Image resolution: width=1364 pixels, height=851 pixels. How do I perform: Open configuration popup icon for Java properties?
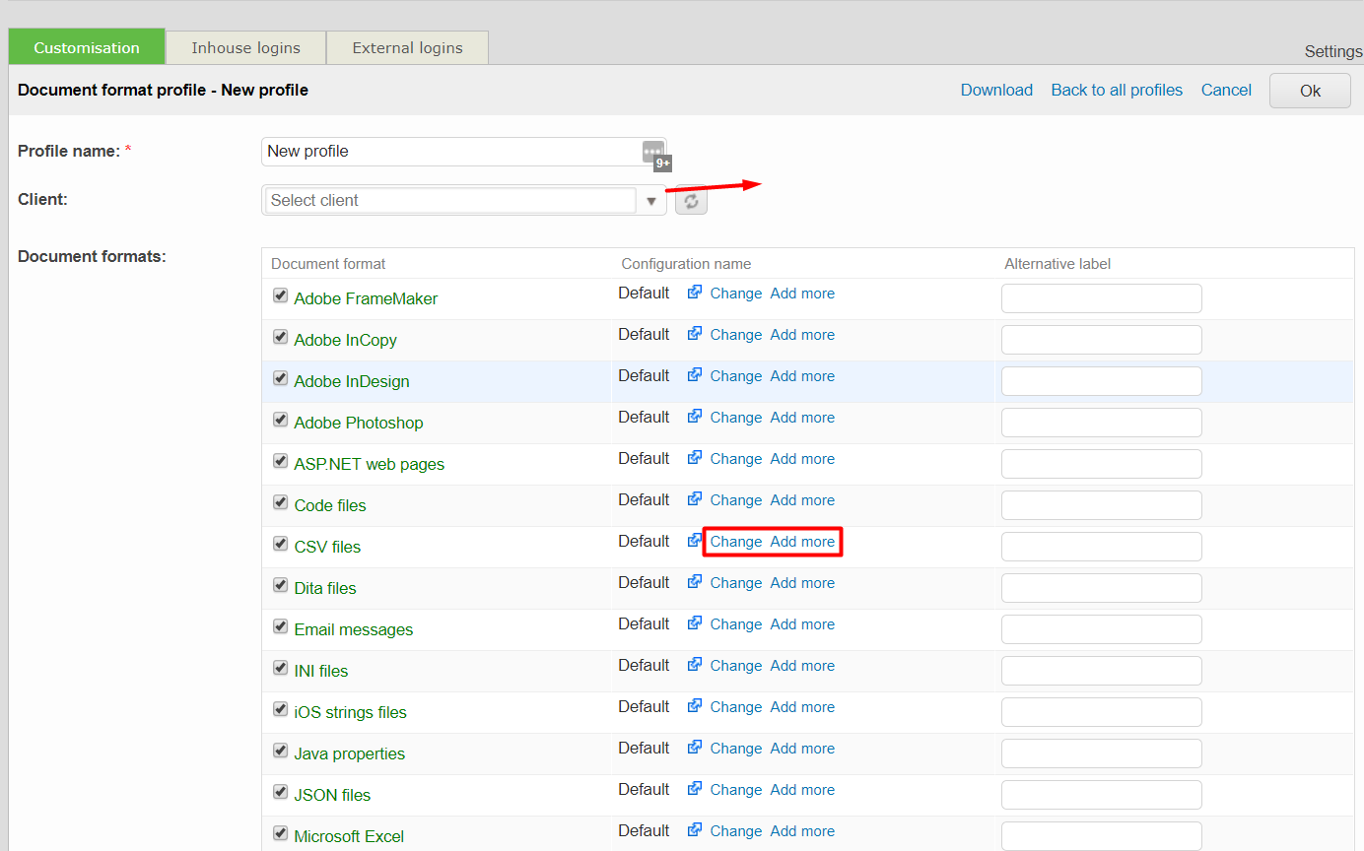coord(695,748)
